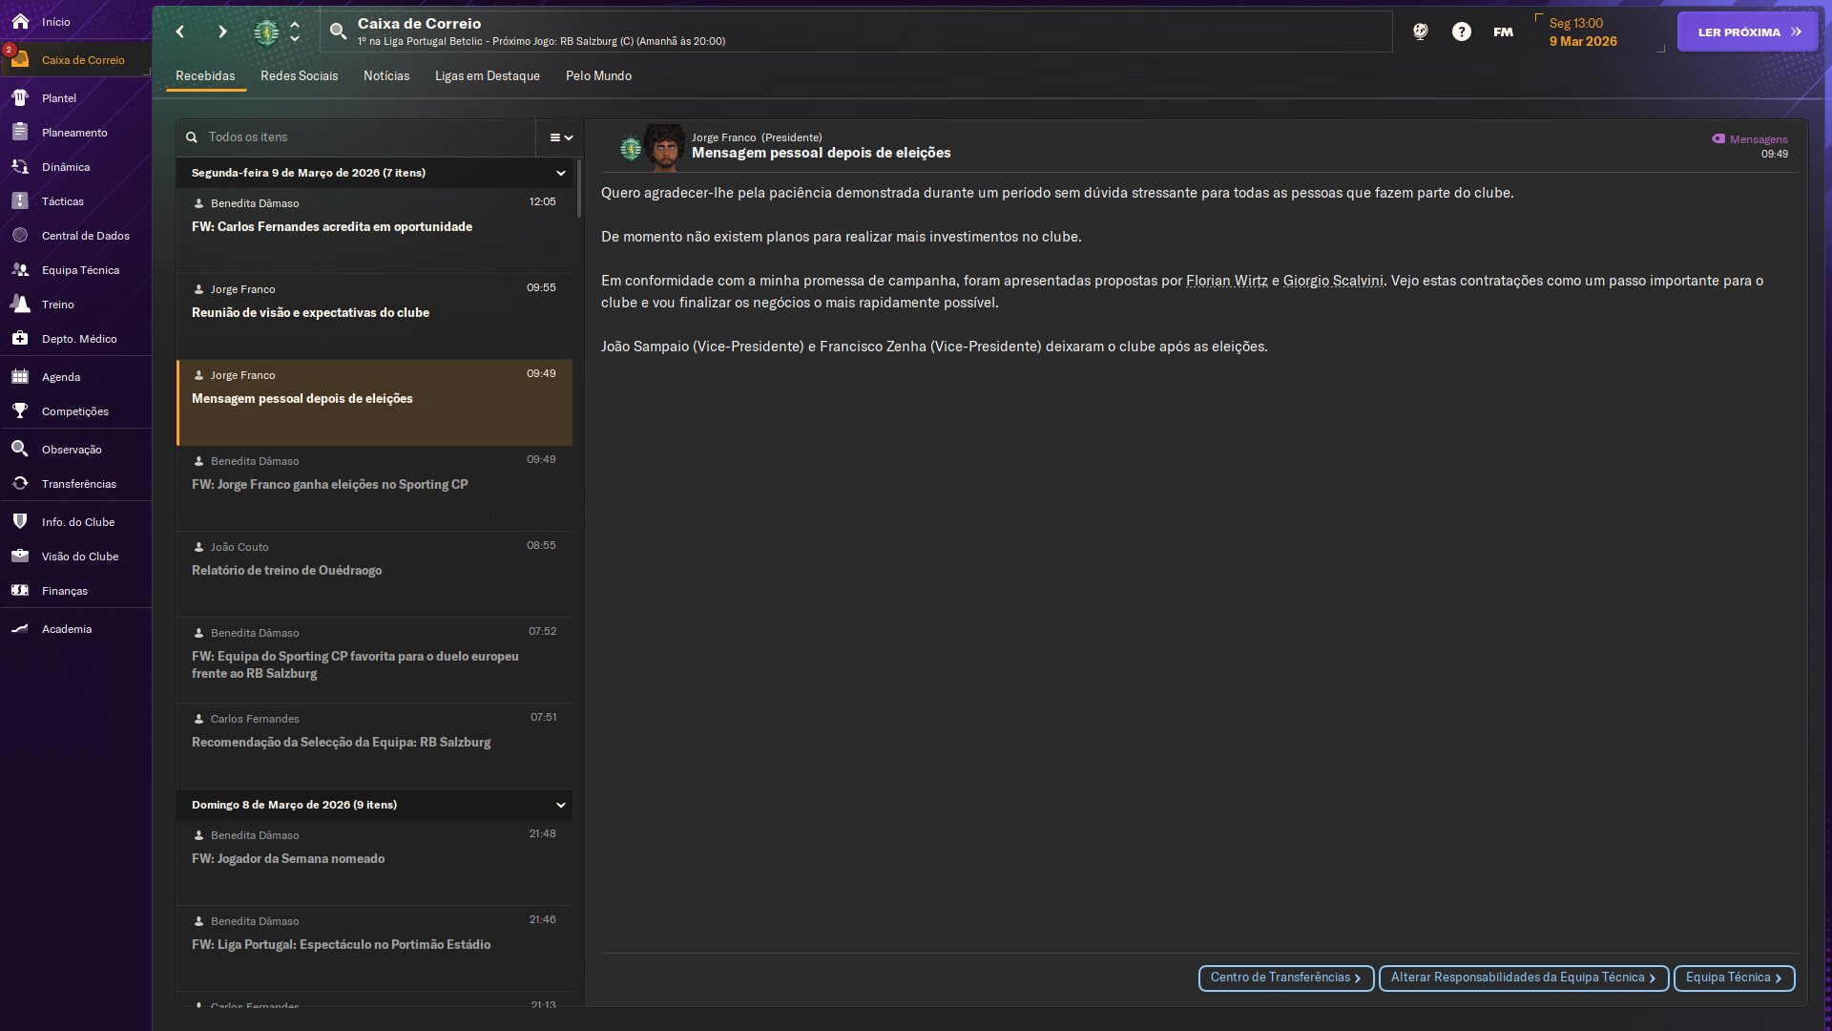
Task: Open the FM menu icon
Action: click(x=1503, y=32)
